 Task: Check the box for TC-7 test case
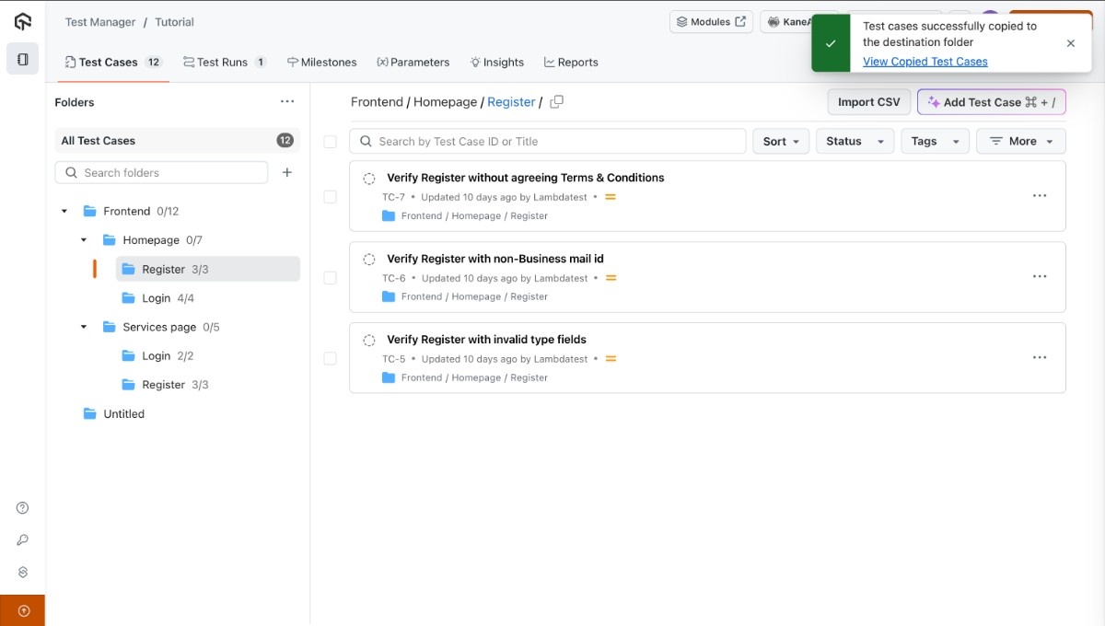(330, 197)
